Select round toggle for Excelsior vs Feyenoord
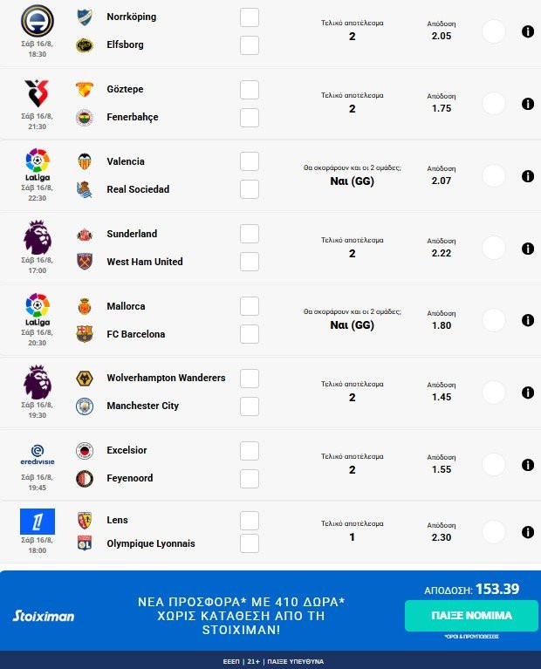This screenshot has width=541, height=669. (494, 465)
